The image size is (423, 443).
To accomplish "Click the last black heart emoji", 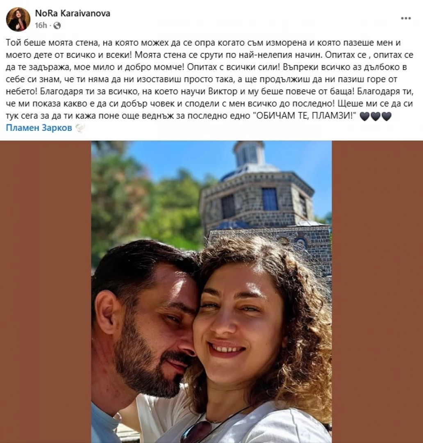I will [x=386, y=116].
